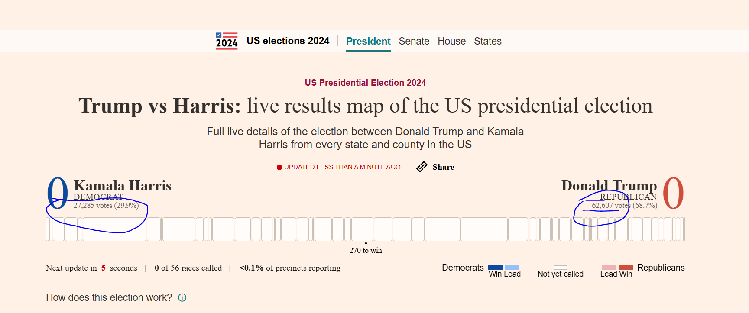The width and height of the screenshot is (749, 313).
Task: Click the 2024 elections logo icon
Action: 227,41
